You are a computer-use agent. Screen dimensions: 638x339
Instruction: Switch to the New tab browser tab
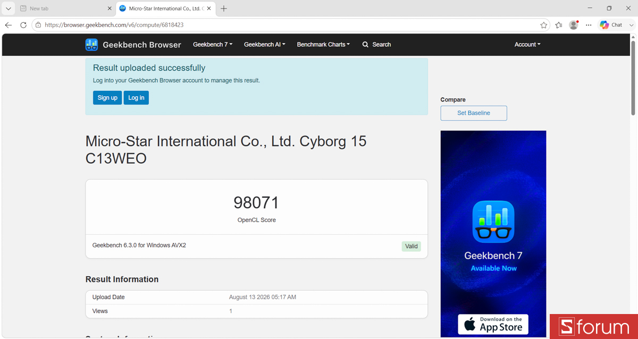click(x=65, y=9)
